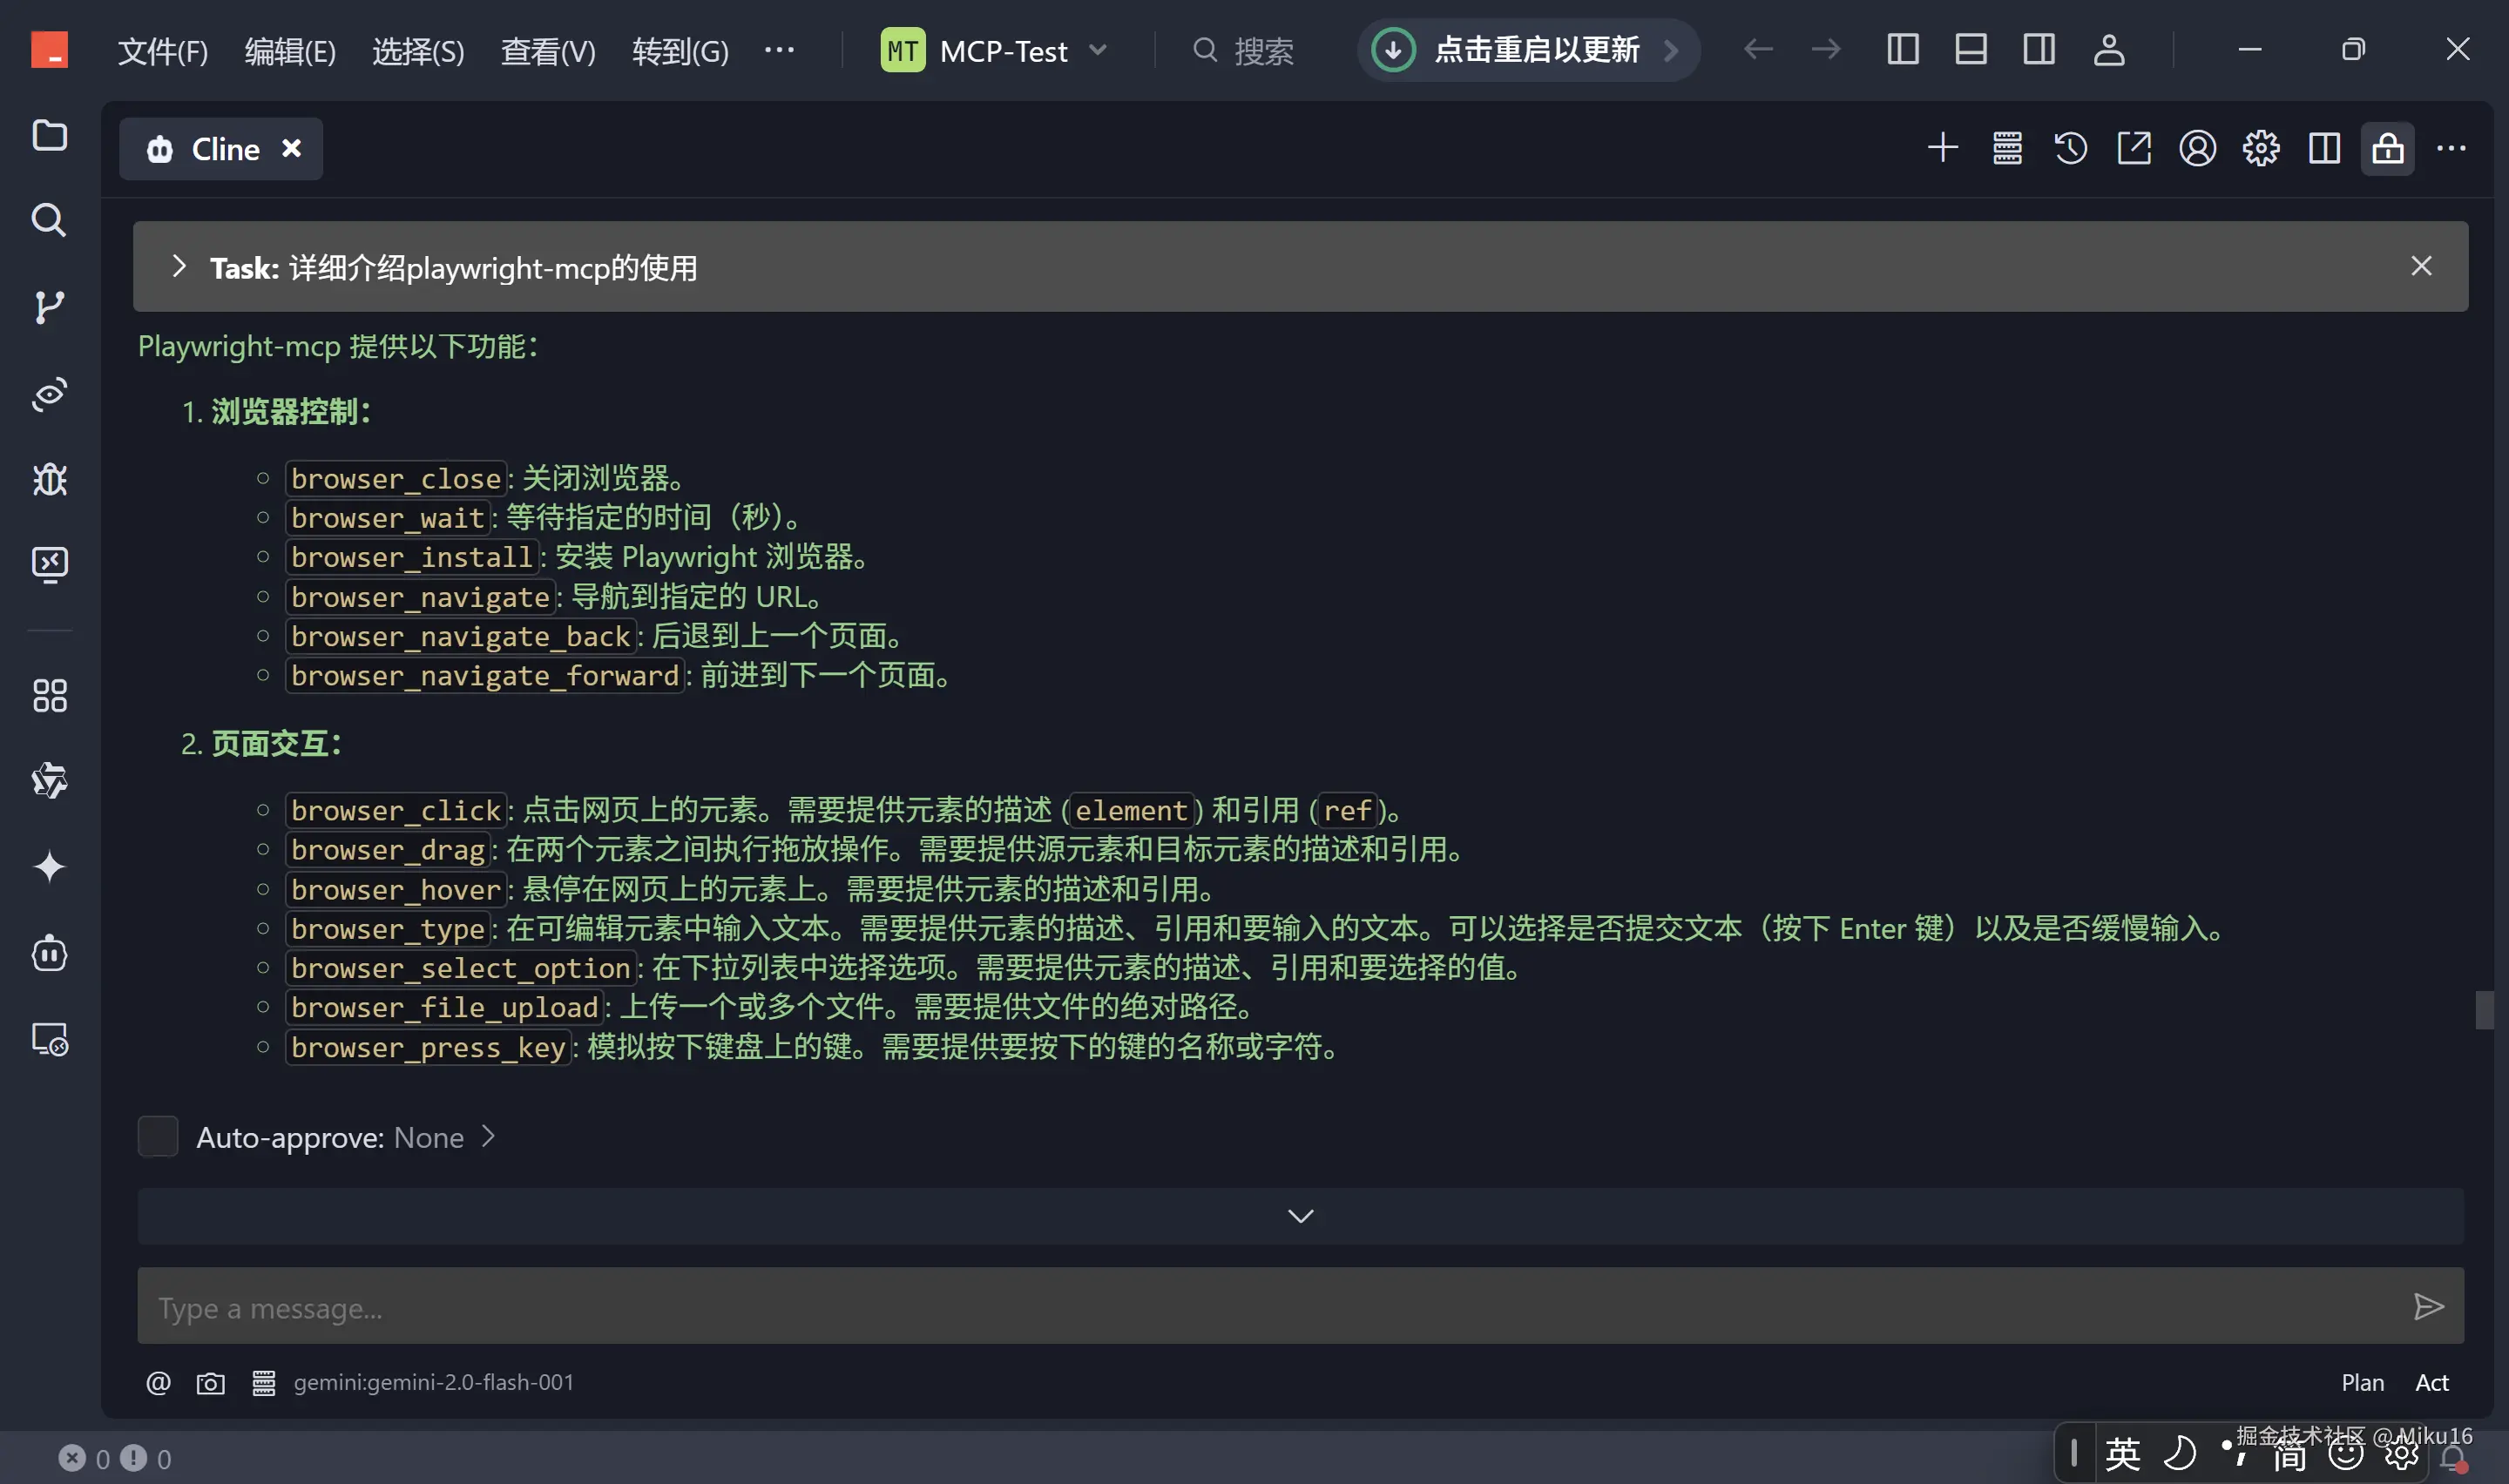Send message with the arrow icon
Screen dimensions: 2509x1484
tap(2428, 1306)
